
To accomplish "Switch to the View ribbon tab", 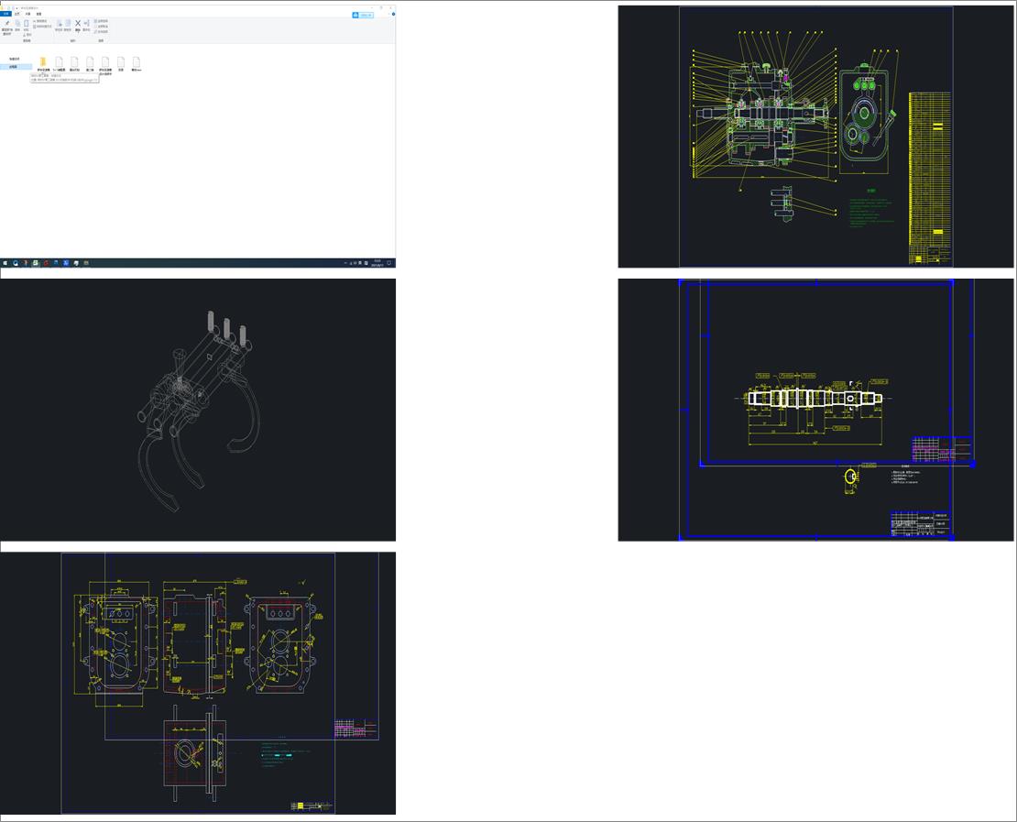I will [x=38, y=15].
